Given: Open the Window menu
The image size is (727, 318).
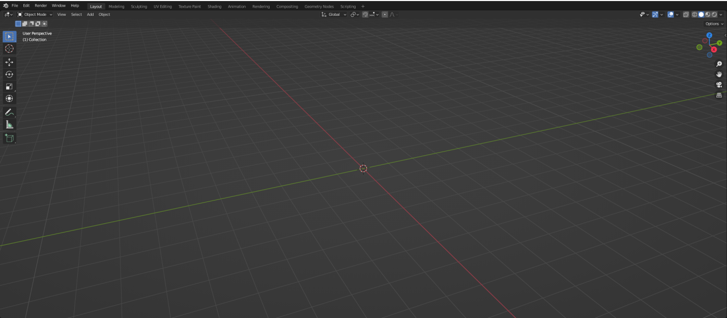Looking at the screenshot, I should [59, 6].
